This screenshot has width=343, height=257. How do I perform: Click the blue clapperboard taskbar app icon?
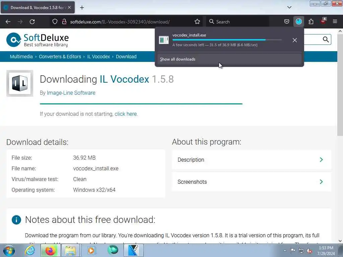pyautogui.click(x=133, y=250)
